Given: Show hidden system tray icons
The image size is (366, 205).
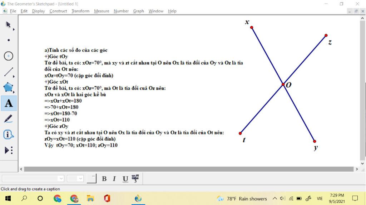Looking at the screenshot, I should [275, 199].
